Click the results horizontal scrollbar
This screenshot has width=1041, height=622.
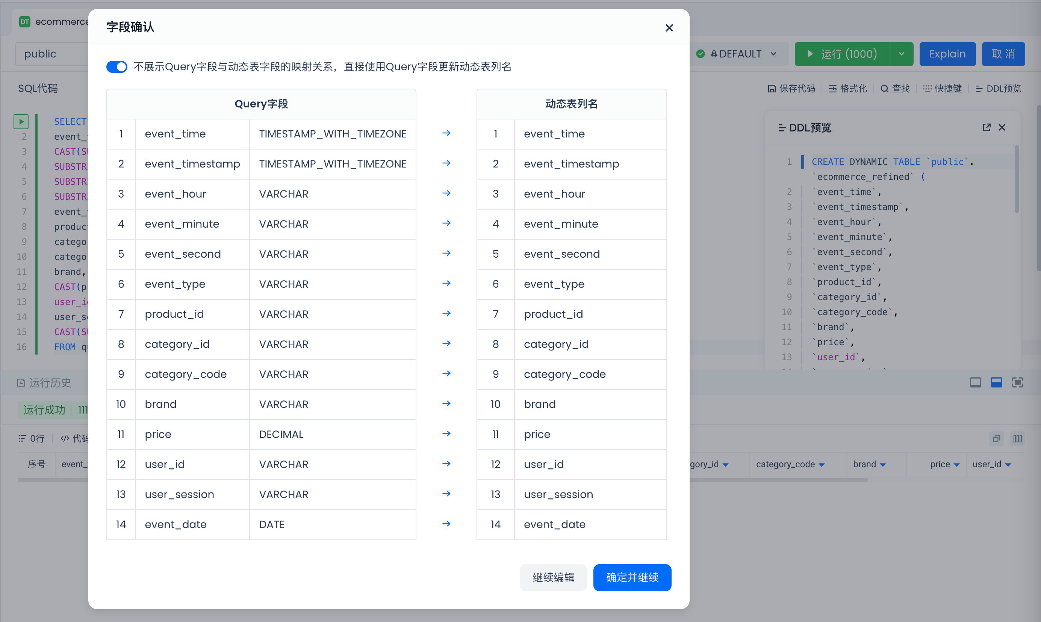(x=776, y=480)
